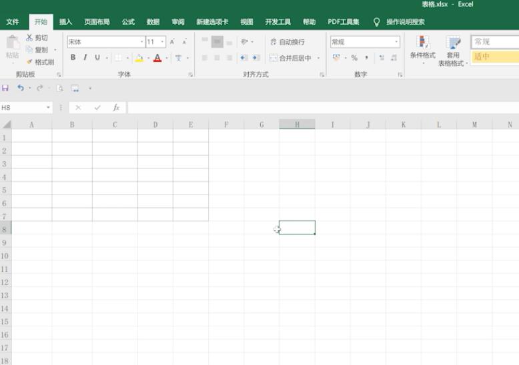
Task: Expand the font color dropdown arrow
Action: pos(167,58)
